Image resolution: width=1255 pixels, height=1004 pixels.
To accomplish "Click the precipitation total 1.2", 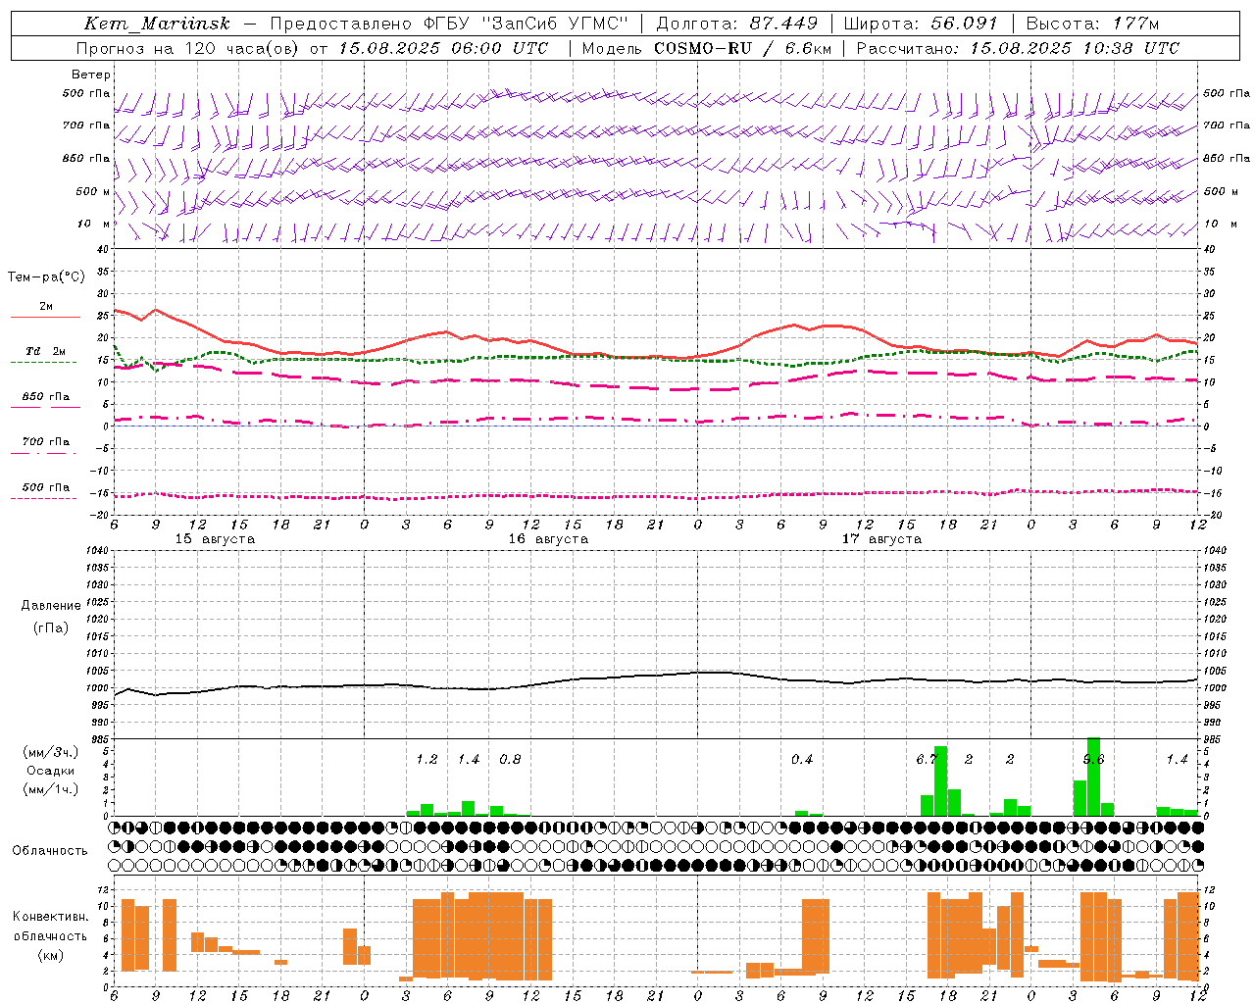I will [427, 760].
